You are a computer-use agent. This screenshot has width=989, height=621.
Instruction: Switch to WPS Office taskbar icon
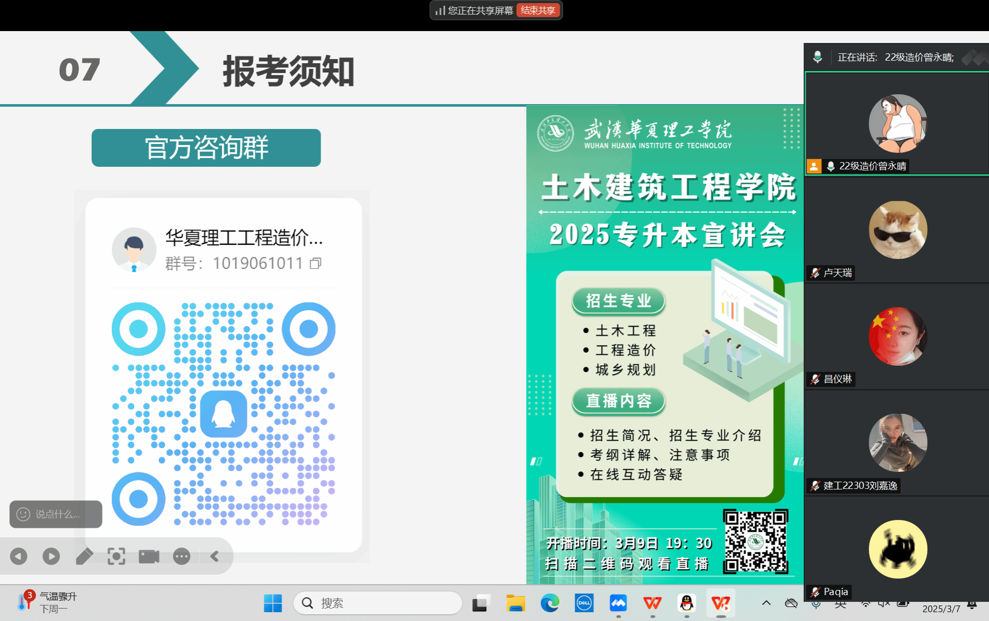click(x=652, y=603)
